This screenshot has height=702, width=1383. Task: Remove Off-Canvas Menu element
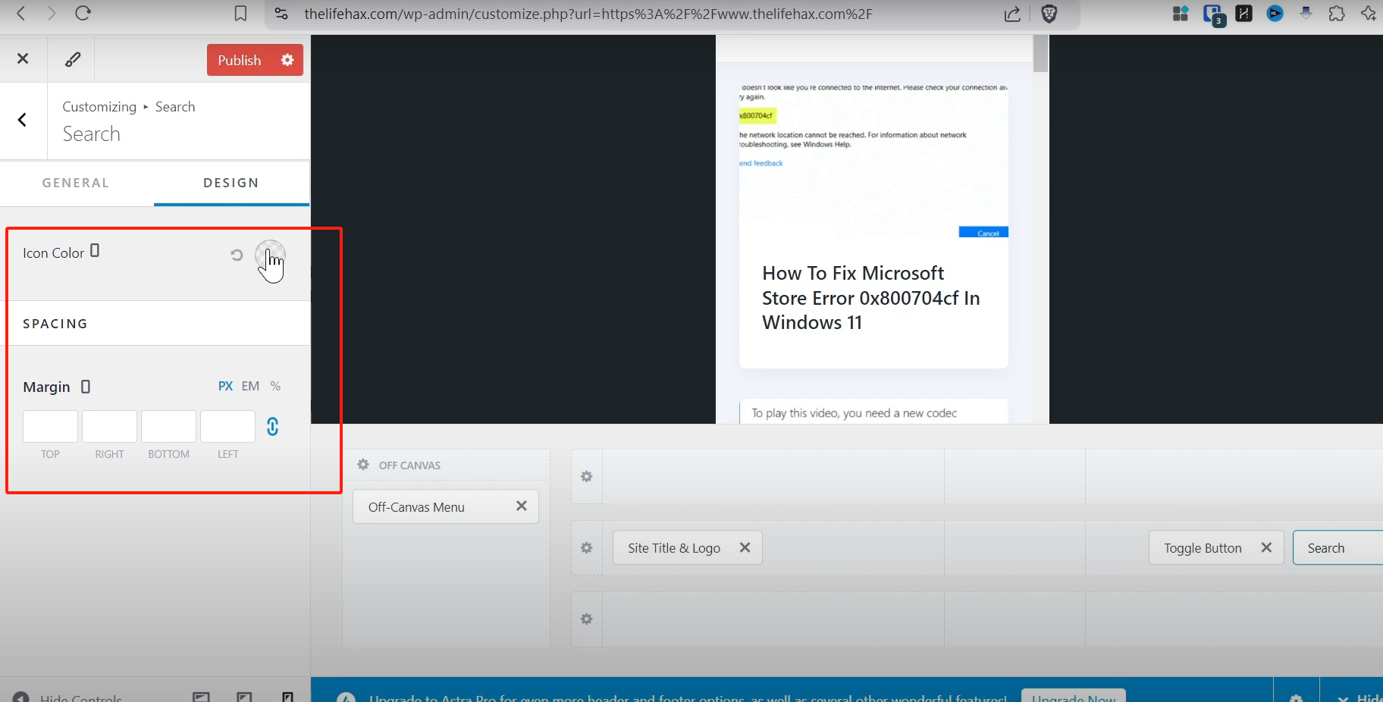click(x=521, y=506)
